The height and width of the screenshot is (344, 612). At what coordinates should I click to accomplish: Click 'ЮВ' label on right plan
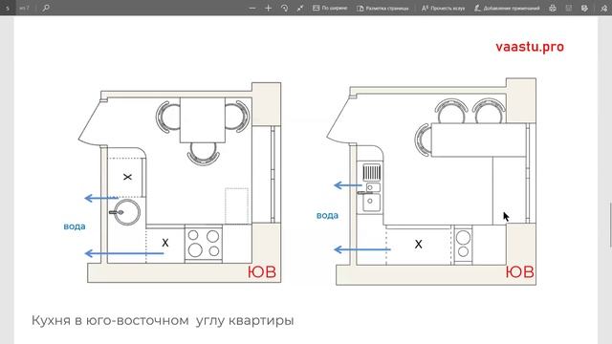[x=520, y=272]
